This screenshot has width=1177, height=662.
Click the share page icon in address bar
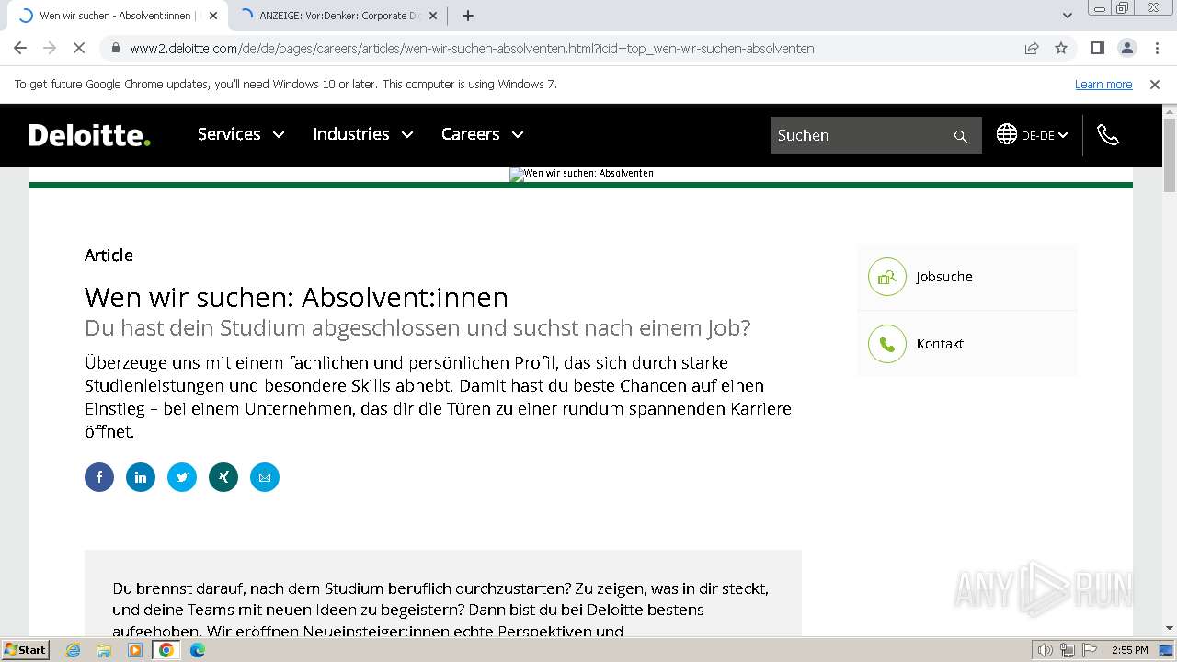(1032, 48)
